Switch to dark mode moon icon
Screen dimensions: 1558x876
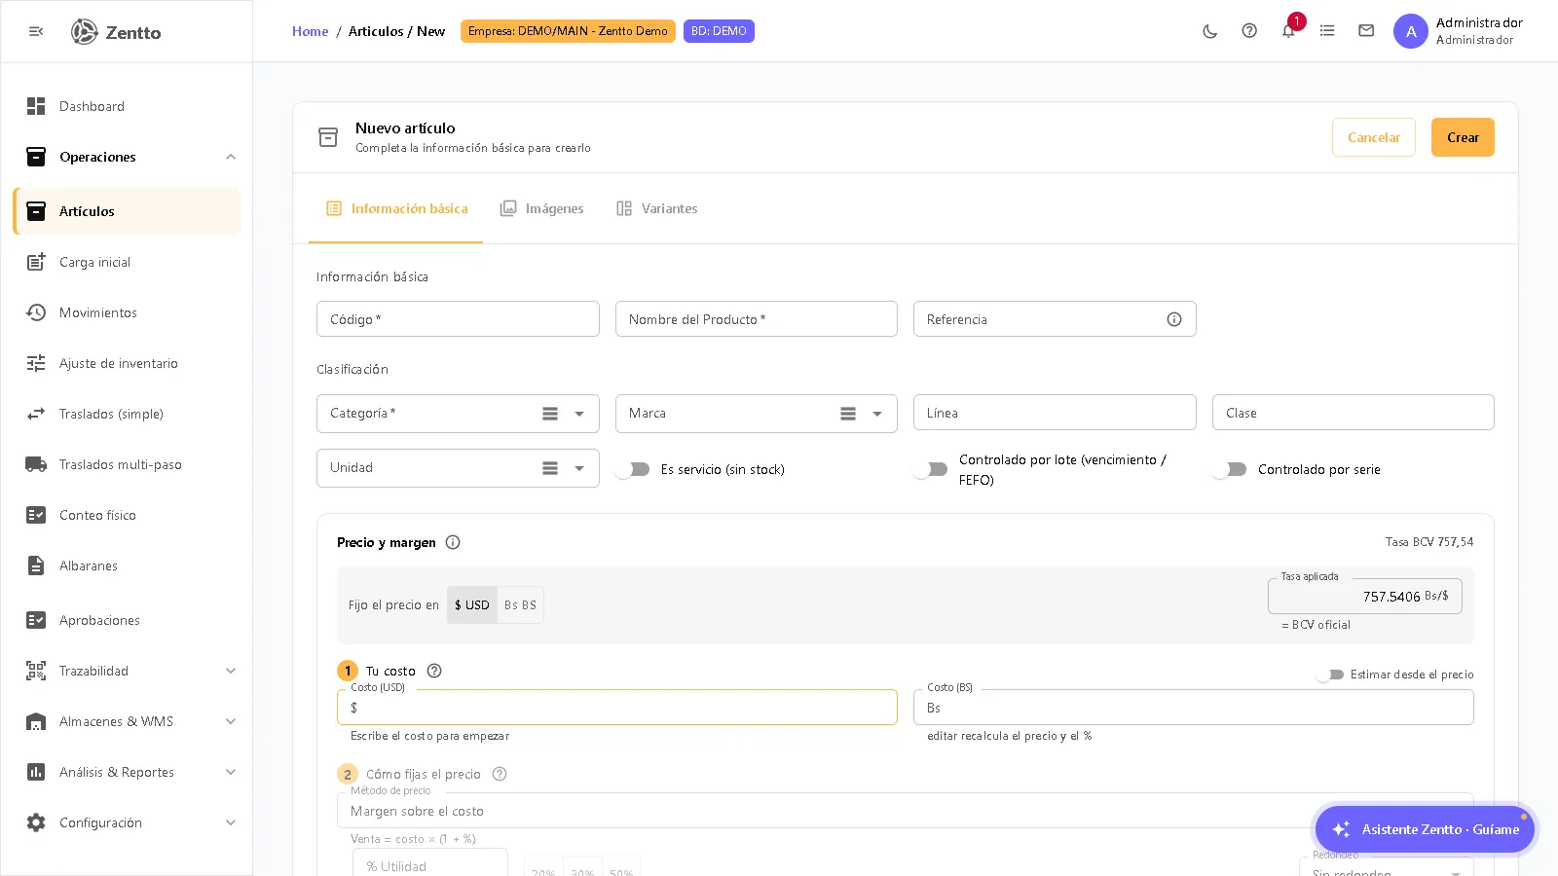click(1210, 31)
